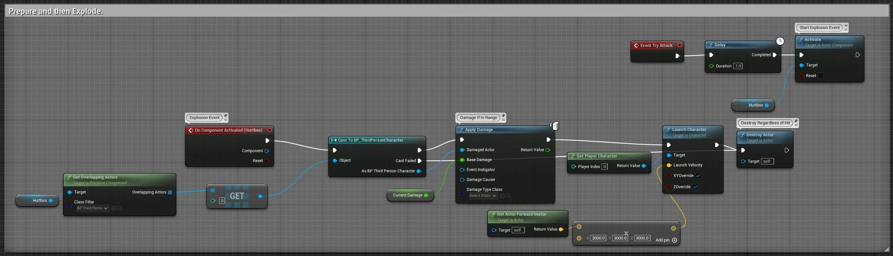The image size is (893, 256).
Task: Click the Start Explosion Event comment bubble
Action: (819, 28)
